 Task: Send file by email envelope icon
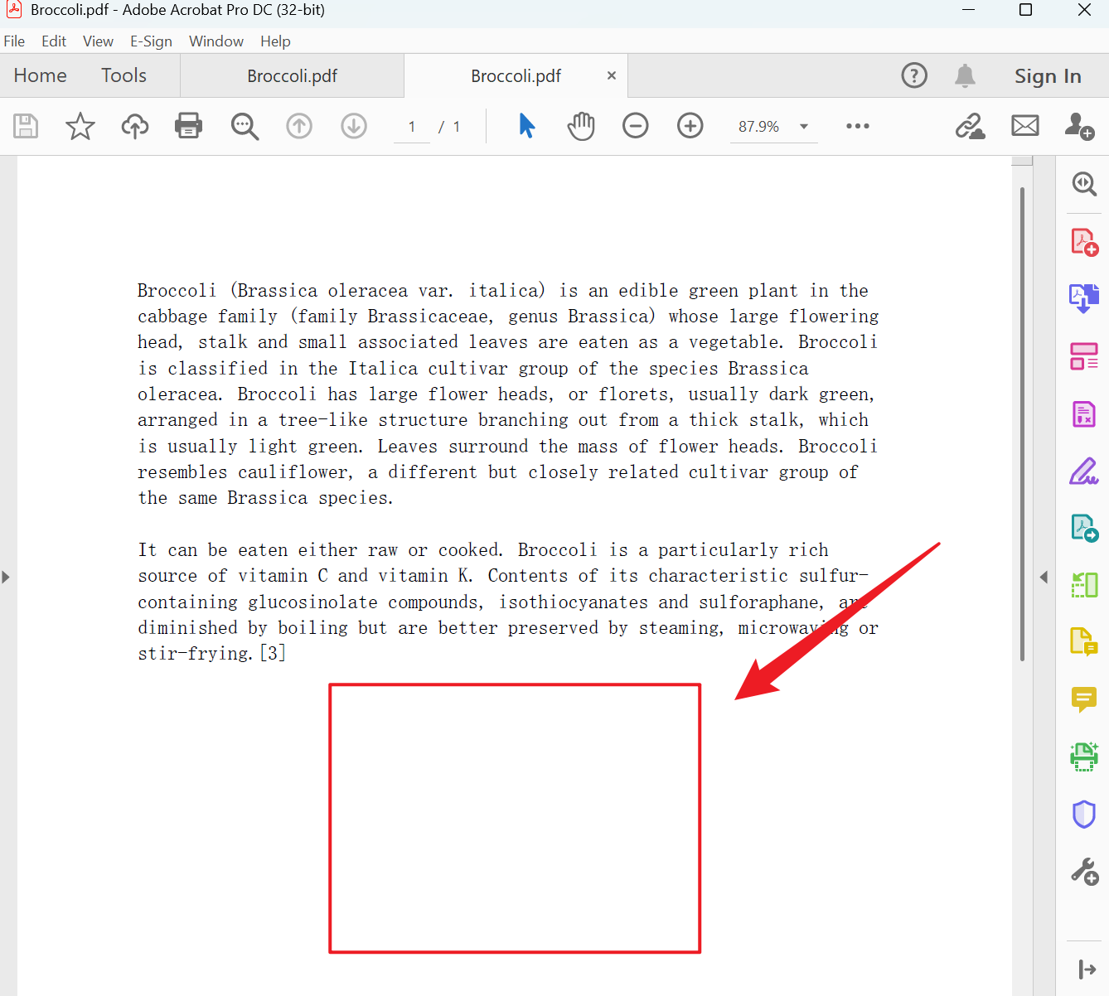[x=1025, y=126]
